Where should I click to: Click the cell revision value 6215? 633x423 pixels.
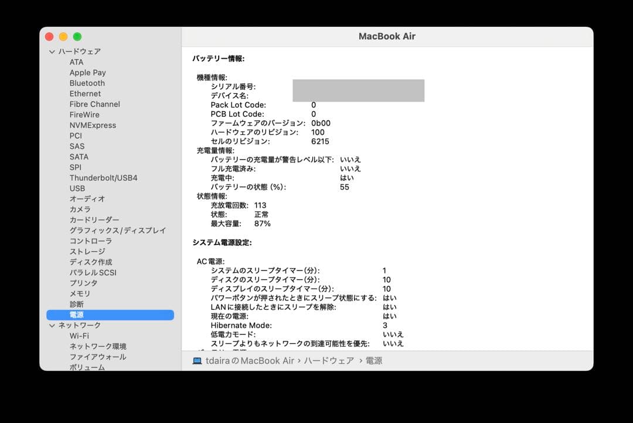tap(320, 141)
